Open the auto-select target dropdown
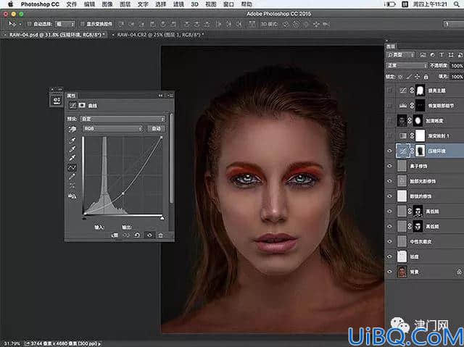The width and height of the screenshot is (464, 347). click(x=65, y=24)
